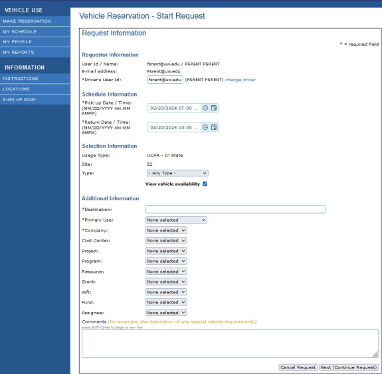
Task: Open the Project dropdown
Action: [166, 251]
